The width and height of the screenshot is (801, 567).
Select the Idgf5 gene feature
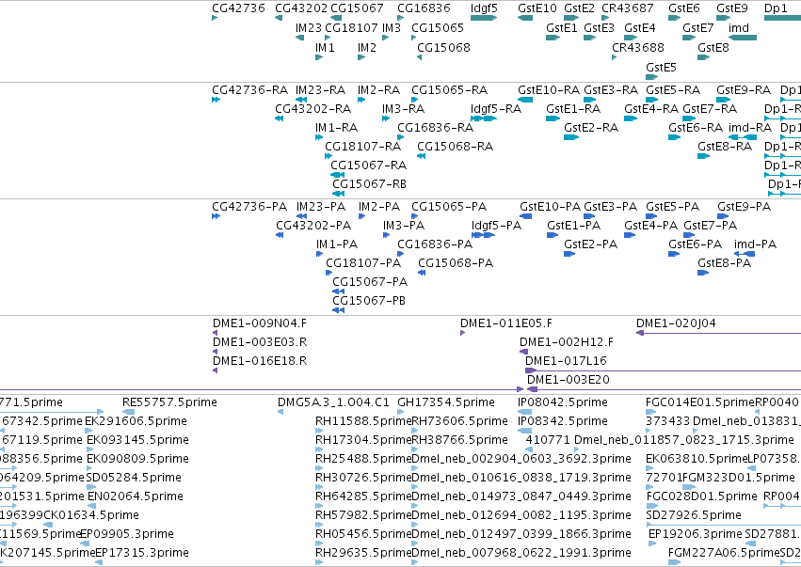coord(483,18)
